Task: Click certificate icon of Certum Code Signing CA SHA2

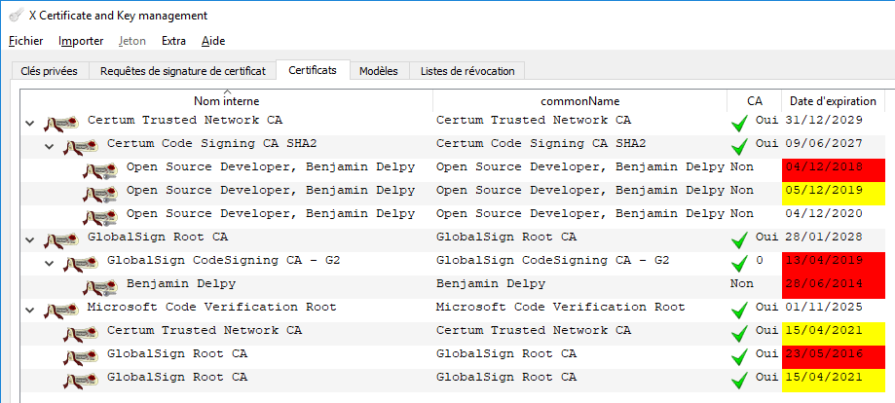Action: click(x=81, y=146)
